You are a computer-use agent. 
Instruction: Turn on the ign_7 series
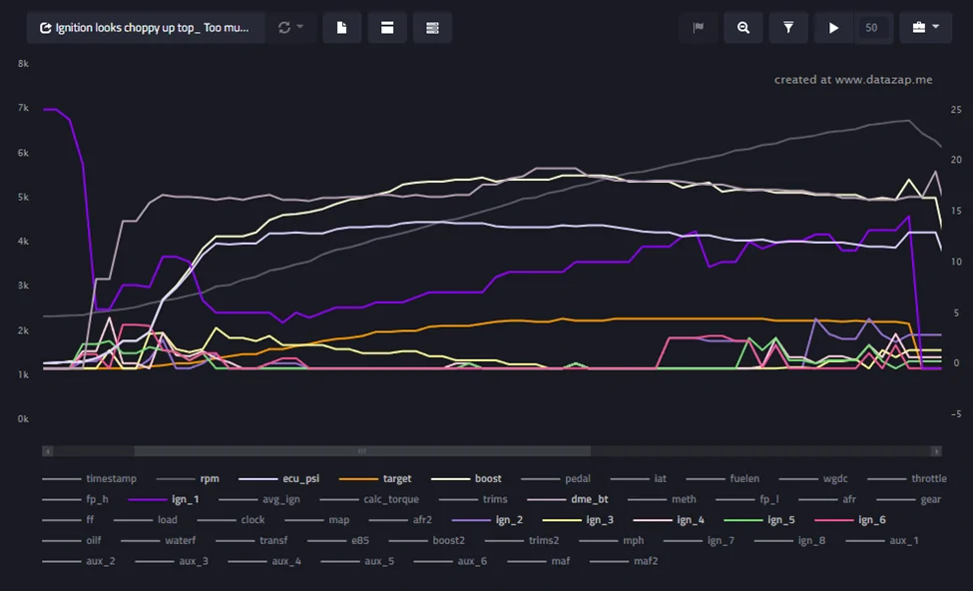[x=699, y=540]
